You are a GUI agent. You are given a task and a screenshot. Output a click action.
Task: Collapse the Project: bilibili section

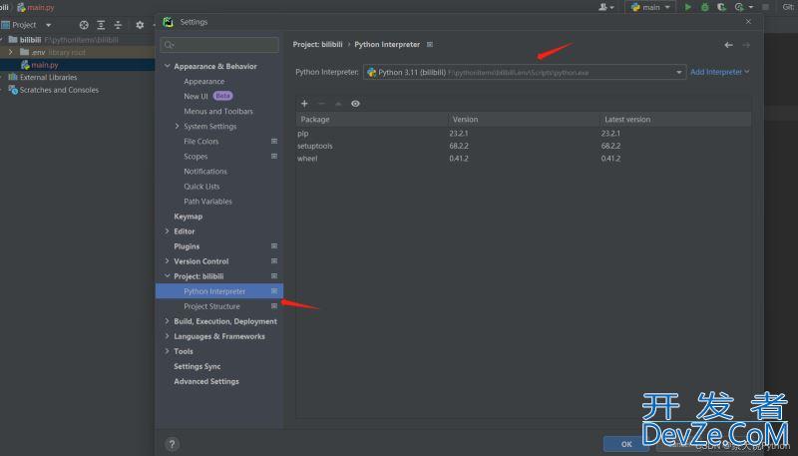coord(167,275)
